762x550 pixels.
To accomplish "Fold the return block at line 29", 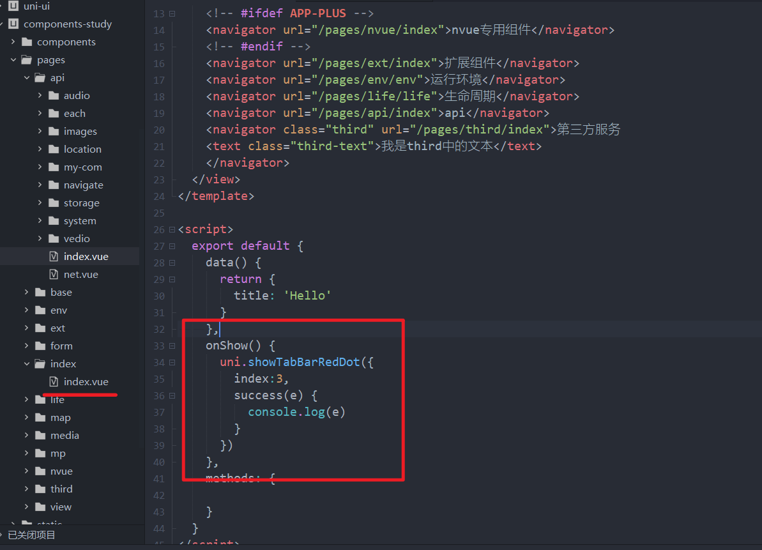I will [x=172, y=279].
